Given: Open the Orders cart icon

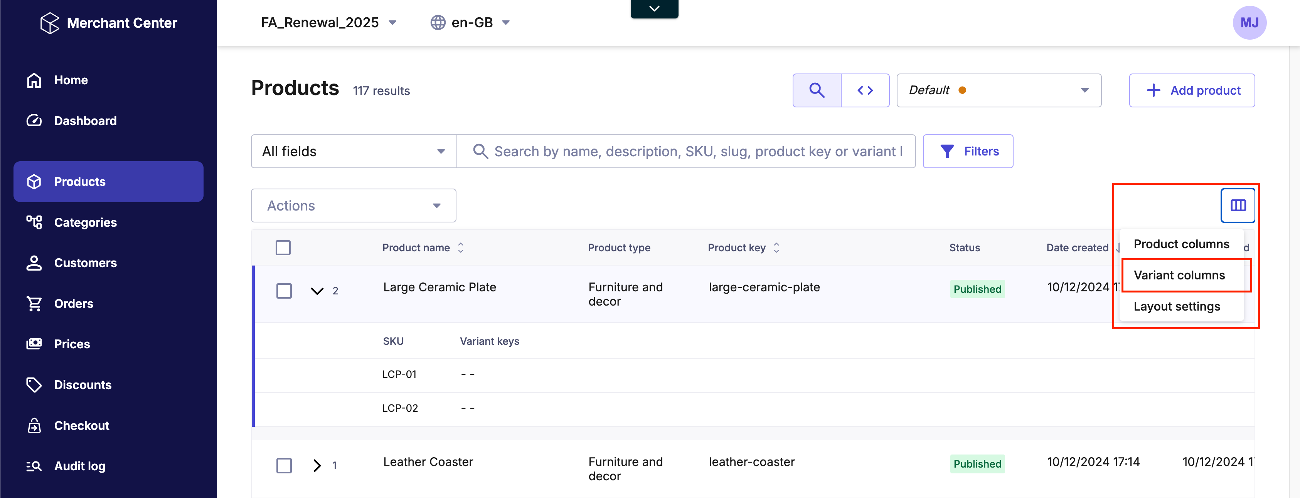Looking at the screenshot, I should [34, 304].
